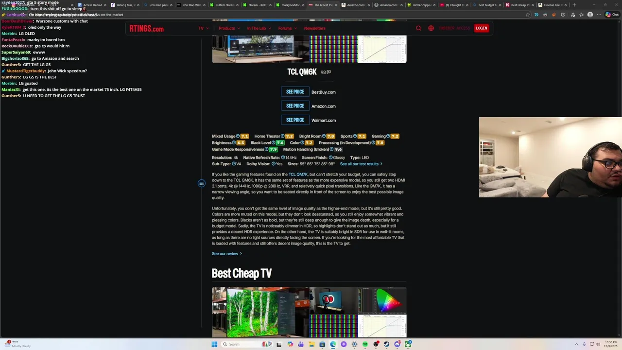Switch to the Yahoo Mail tab

pyautogui.click(x=125, y=5)
